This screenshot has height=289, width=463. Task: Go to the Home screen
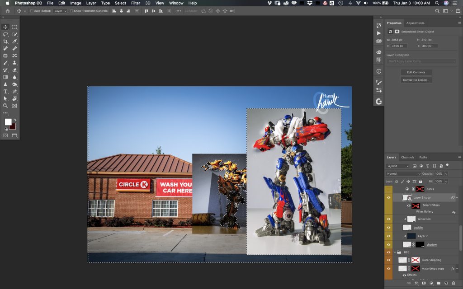[8, 11]
